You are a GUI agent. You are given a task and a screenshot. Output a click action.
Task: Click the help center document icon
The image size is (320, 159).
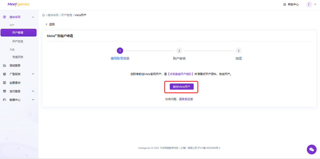[x=284, y=4]
